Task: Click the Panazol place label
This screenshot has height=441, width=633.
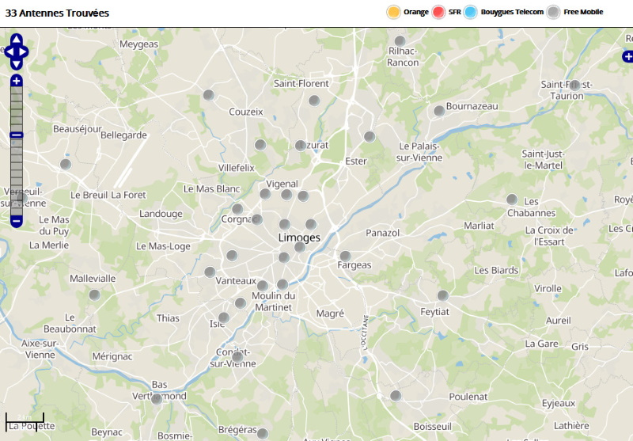Action: pyautogui.click(x=382, y=233)
